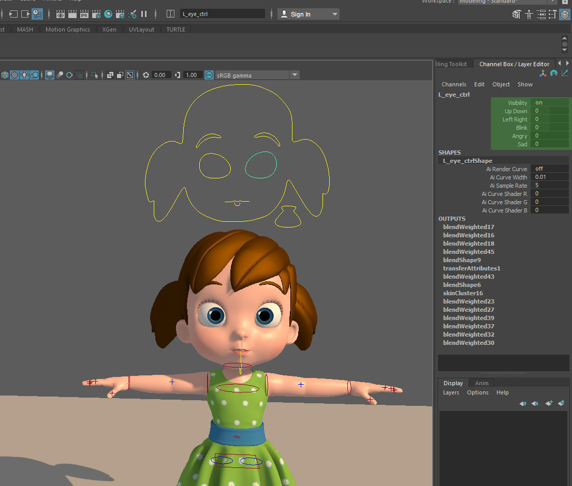Toggle the Construction History icon

click(x=37, y=14)
